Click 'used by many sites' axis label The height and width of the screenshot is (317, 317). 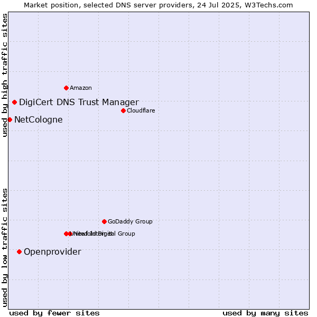265,313
